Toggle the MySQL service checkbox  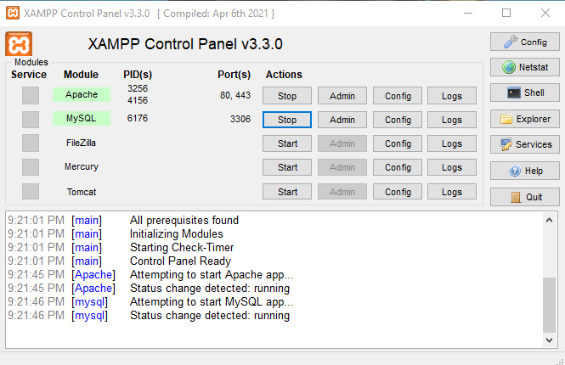pyautogui.click(x=31, y=119)
